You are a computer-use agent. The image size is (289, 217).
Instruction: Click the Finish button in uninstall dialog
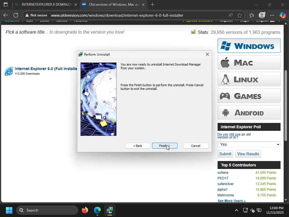pos(165,146)
